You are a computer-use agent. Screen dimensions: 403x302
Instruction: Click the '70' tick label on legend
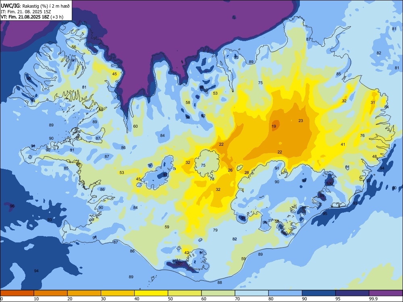click(237, 299)
